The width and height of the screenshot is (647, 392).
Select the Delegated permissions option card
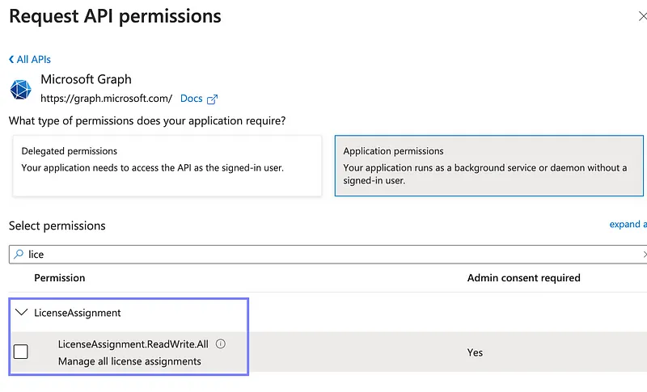tap(167, 165)
